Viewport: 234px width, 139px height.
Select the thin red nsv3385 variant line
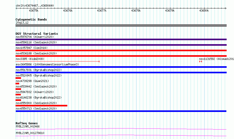coord(58,61)
